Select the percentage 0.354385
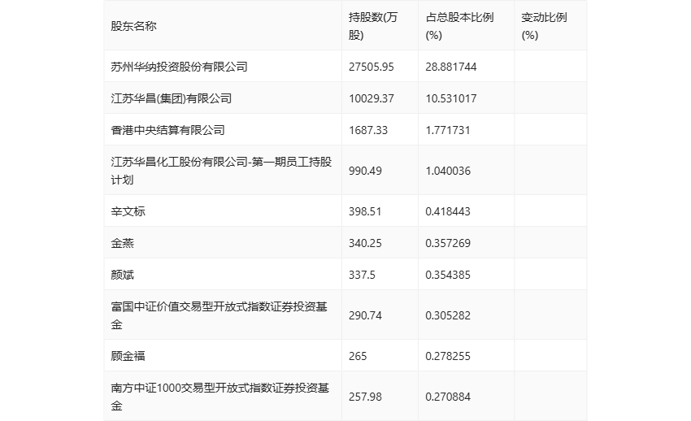 (x=448, y=275)
